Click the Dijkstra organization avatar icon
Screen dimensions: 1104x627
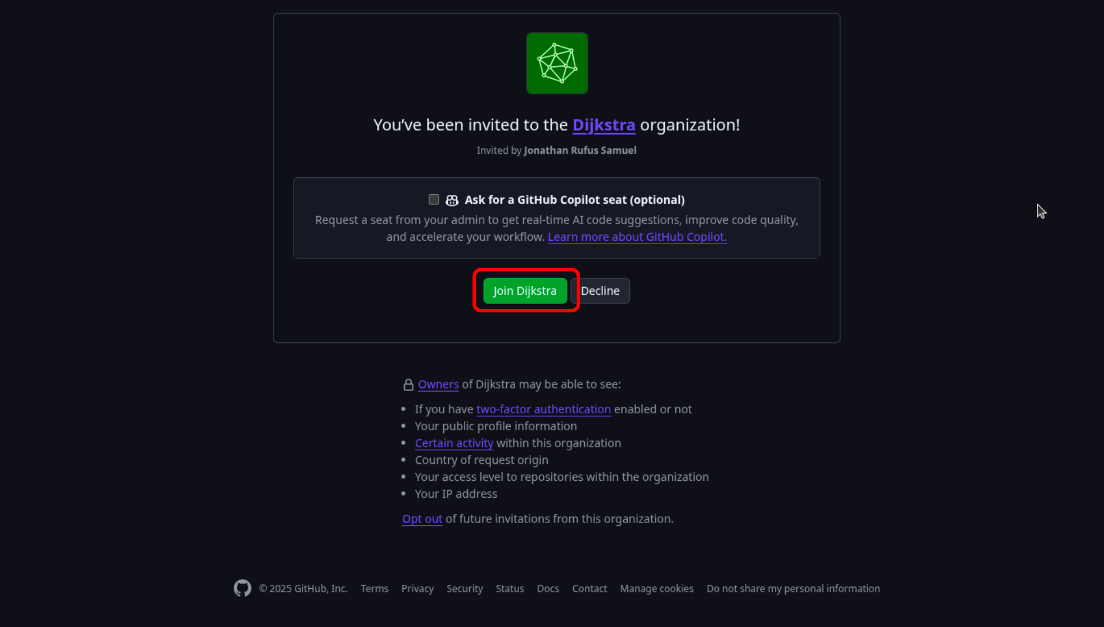tap(556, 63)
